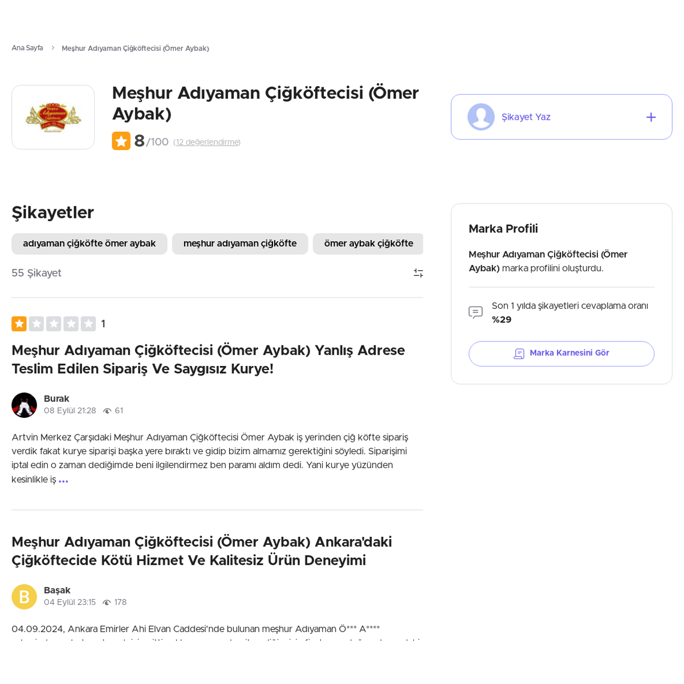Open the Yanlış Adrese Teslim Edilen Sipariş complaint title

click(208, 360)
